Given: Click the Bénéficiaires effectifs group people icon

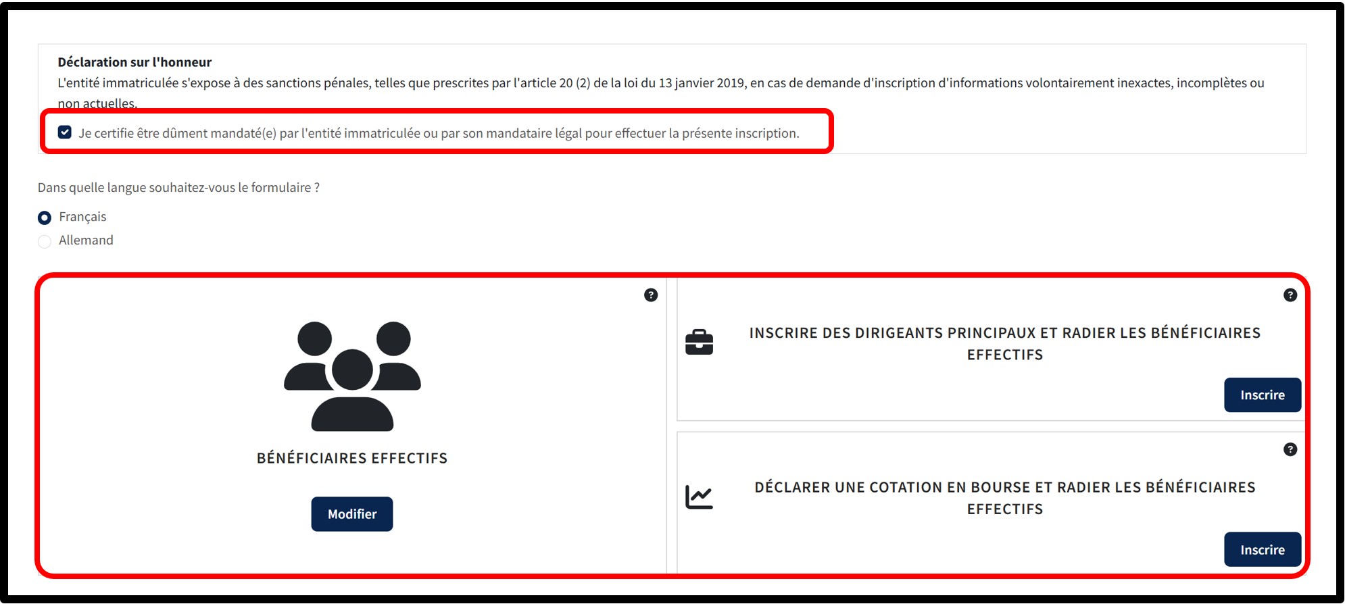Looking at the screenshot, I should tap(352, 376).
